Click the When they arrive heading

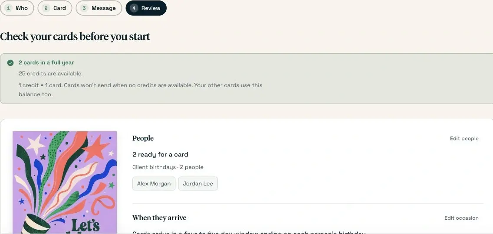[159, 218]
